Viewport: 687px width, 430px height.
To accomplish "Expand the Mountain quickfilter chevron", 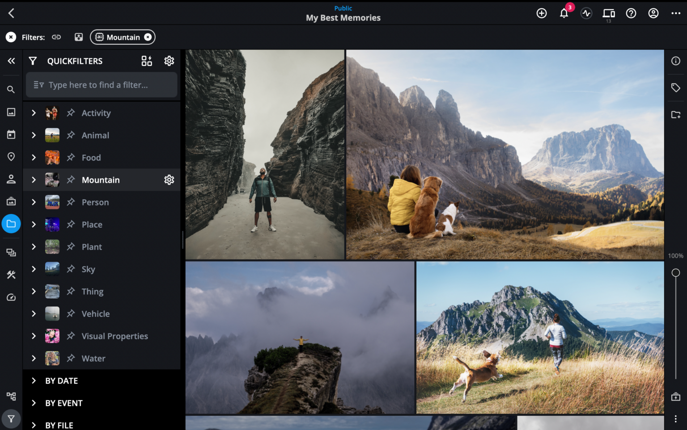I will click(34, 180).
